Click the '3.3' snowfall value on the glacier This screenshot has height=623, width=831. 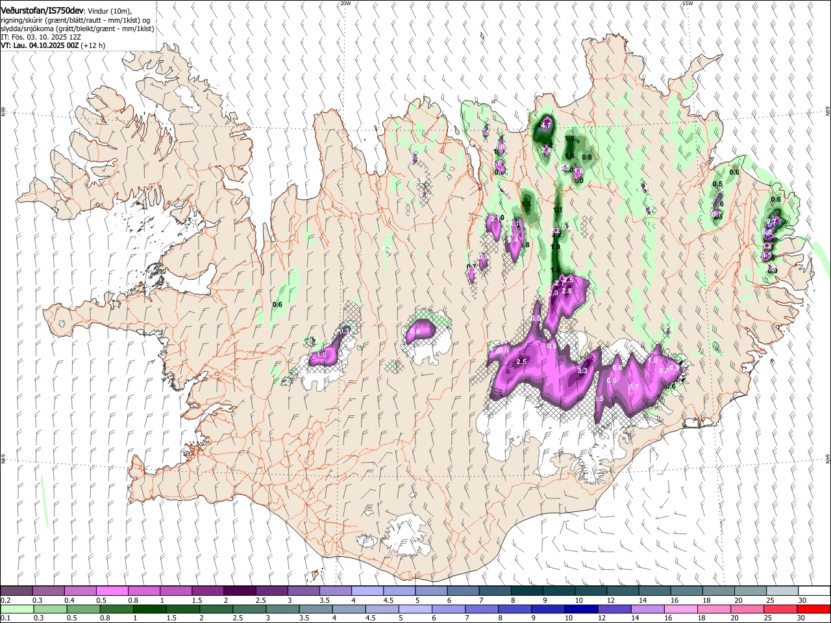coord(582,371)
